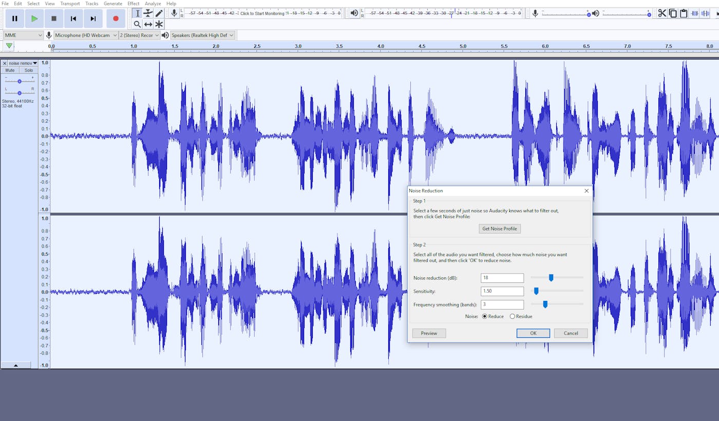
Task: Select the Draw (pencil) tool
Action: [x=159, y=13]
